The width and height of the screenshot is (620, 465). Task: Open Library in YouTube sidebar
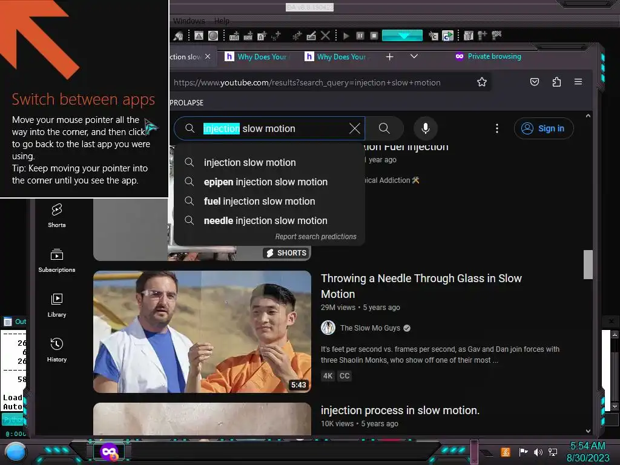pyautogui.click(x=56, y=305)
